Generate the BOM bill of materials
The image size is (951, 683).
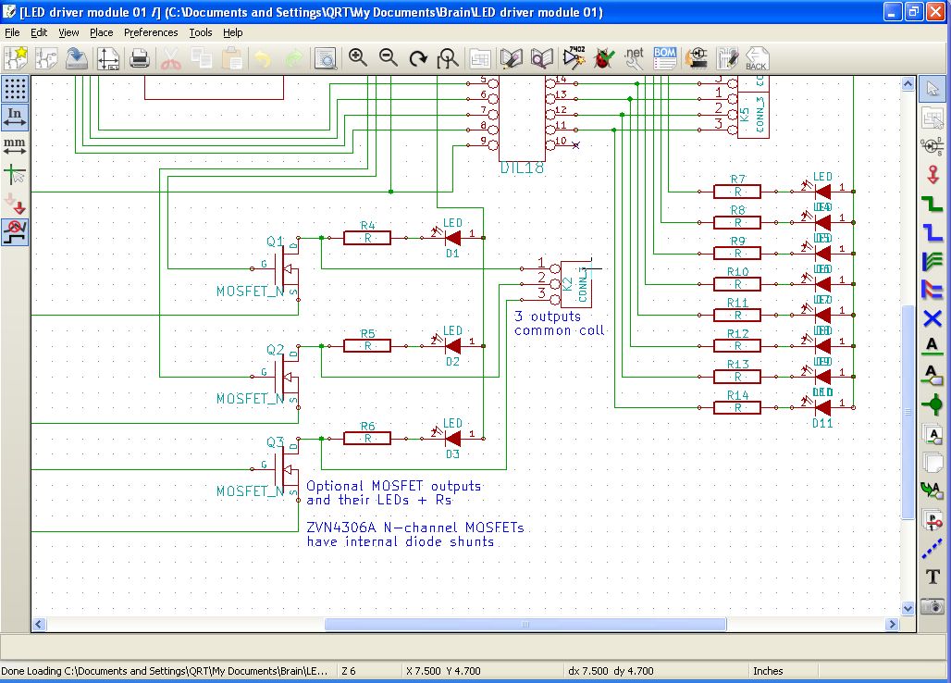coord(665,58)
